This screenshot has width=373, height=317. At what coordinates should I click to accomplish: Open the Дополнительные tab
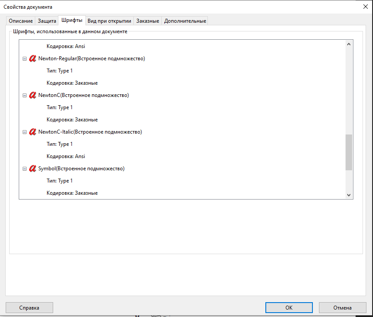point(185,21)
